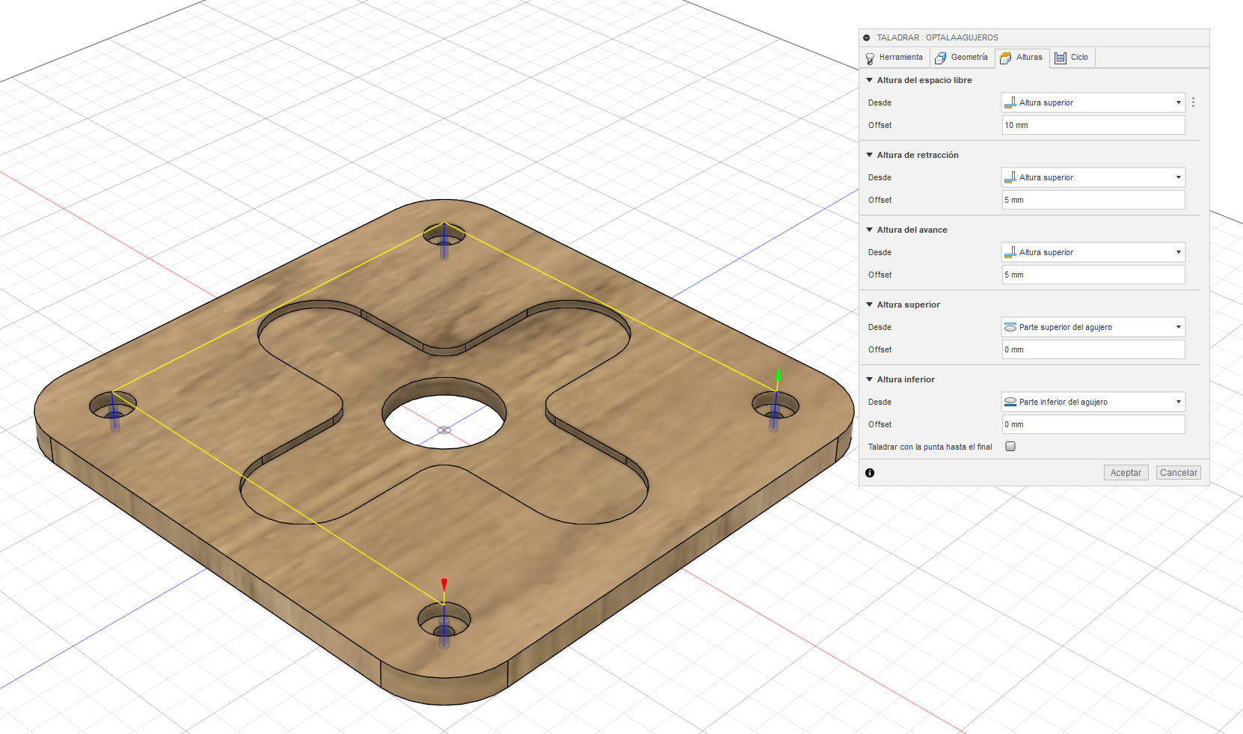Image resolution: width=1243 pixels, height=734 pixels.
Task: Click the Altura superior offset field
Action: tap(1093, 349)
